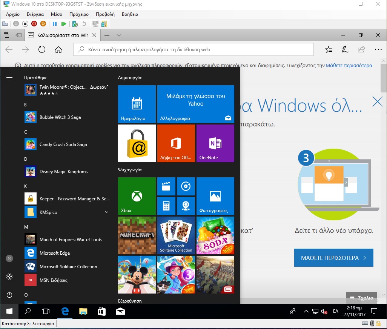Open the OneNote tile

click(x=215, y=143)
